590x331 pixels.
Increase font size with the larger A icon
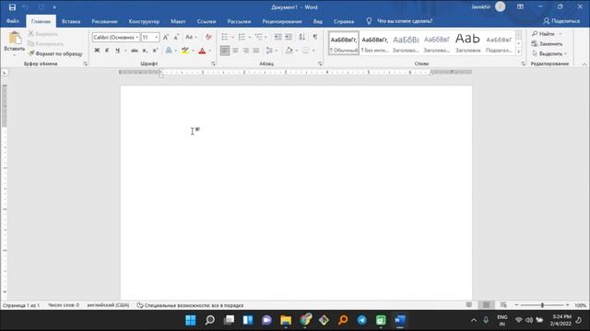pos(166,37)
